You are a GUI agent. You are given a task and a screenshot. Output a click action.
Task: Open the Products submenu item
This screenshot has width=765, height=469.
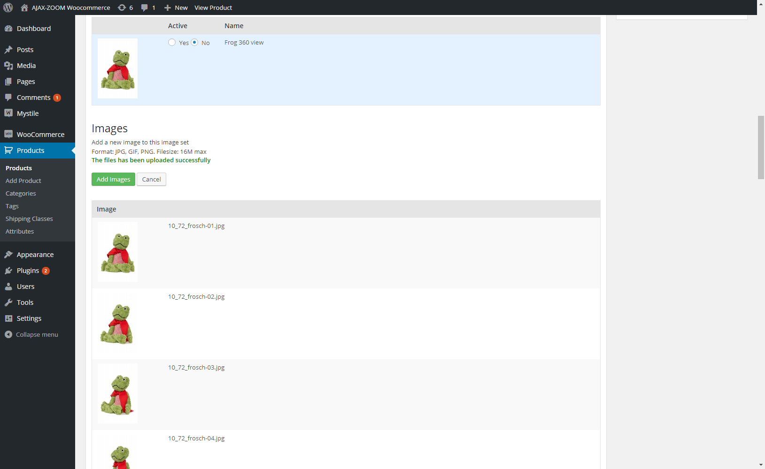point(19,168)
